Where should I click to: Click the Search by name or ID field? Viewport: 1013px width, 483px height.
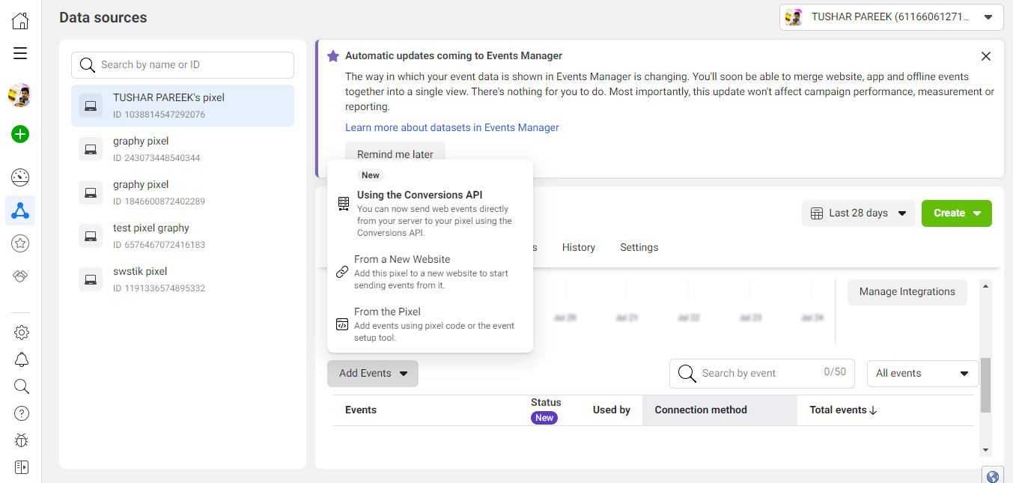183,65
